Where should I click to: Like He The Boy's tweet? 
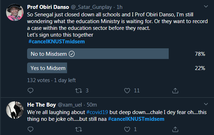(x=127, y=129)
